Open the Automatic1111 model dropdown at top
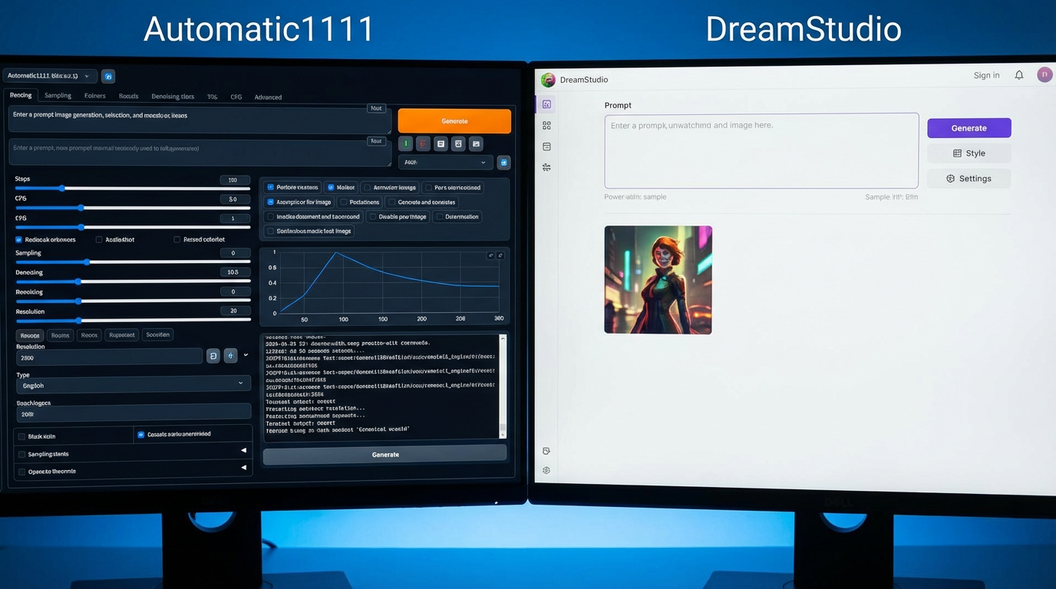 tap(50, 76)
